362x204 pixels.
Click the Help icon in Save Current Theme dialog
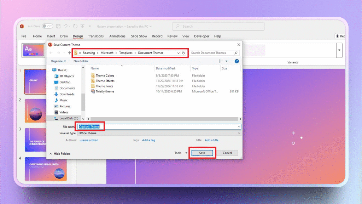tap(237, 61)
